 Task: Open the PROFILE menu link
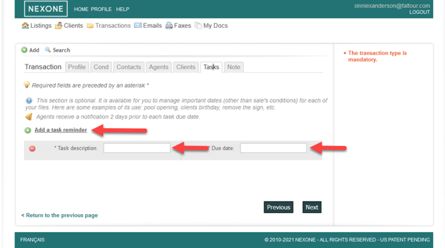101,9
